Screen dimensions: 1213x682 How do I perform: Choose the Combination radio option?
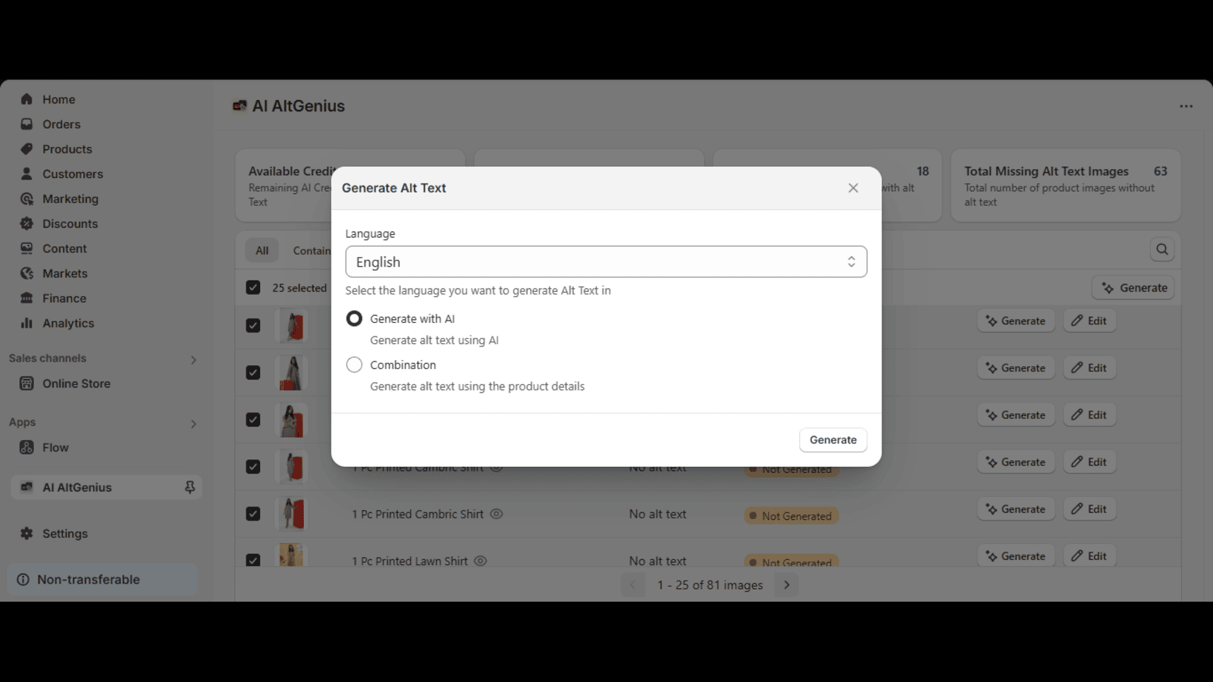pos(354,365)
